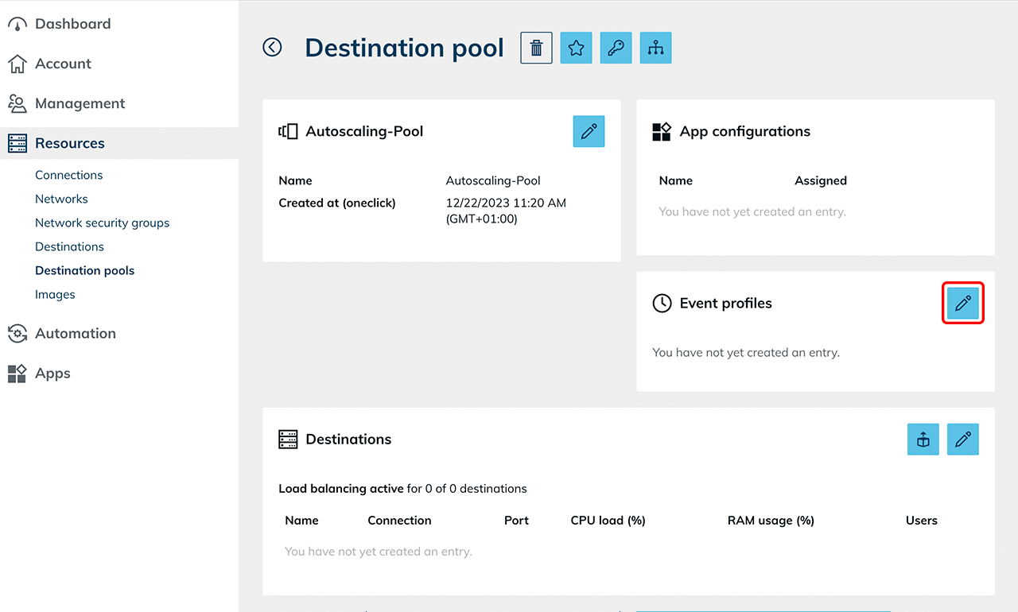
Task: Click the hierarchy tree icon in header
Action: (x=655, y=48)
